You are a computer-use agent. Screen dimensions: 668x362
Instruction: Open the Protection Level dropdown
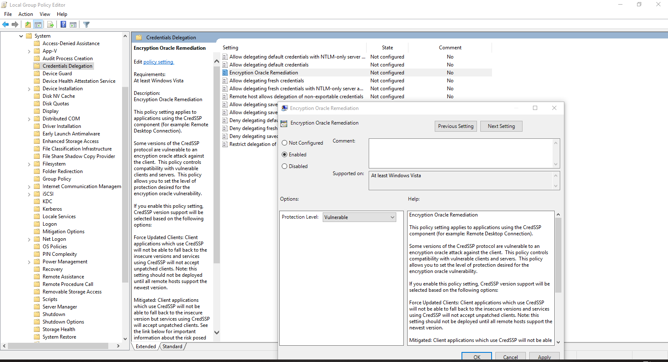[x=359, y=217]
